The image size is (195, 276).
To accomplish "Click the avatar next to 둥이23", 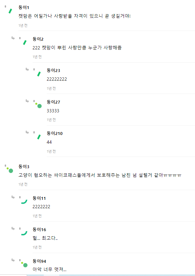I will (38, 74).
